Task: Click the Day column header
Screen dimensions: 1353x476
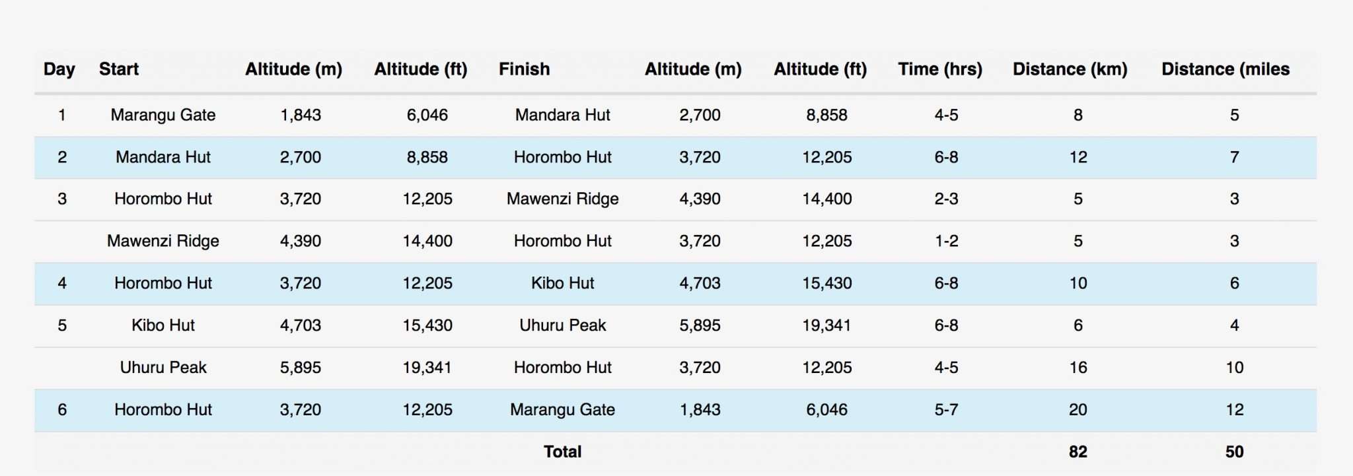Action: pos(59,69)
